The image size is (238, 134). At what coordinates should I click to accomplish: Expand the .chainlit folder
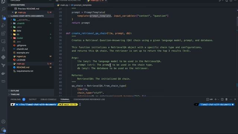point(11,23)
